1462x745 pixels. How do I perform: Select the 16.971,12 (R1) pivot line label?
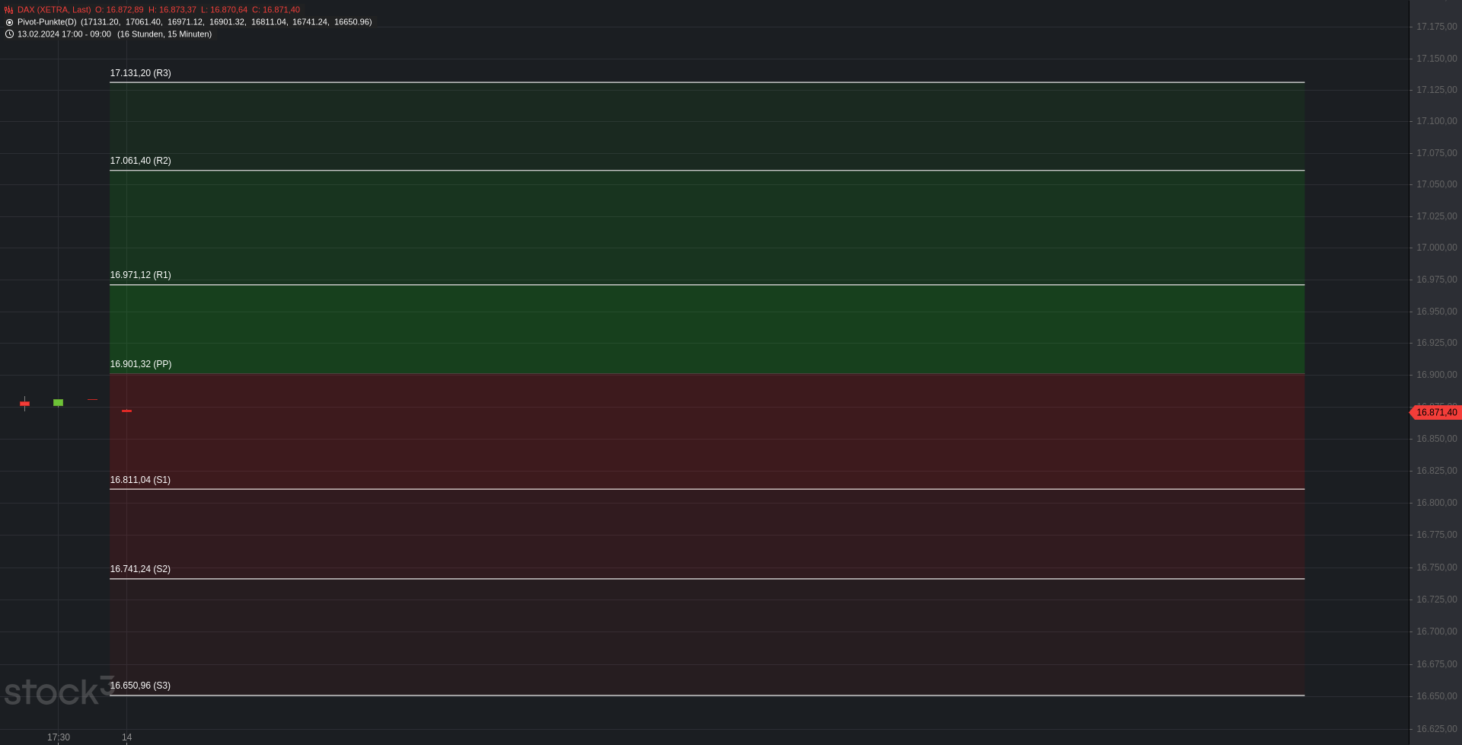coord(141,275)
